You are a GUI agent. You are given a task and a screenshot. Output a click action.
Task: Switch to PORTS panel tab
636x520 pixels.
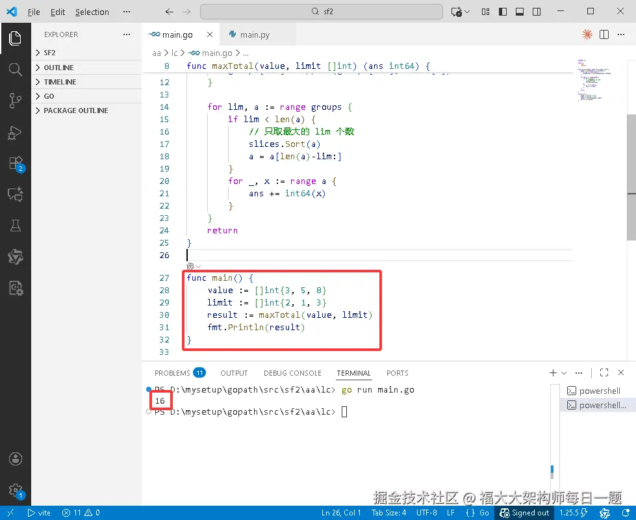pyautogui.click(x=397, y=372)
